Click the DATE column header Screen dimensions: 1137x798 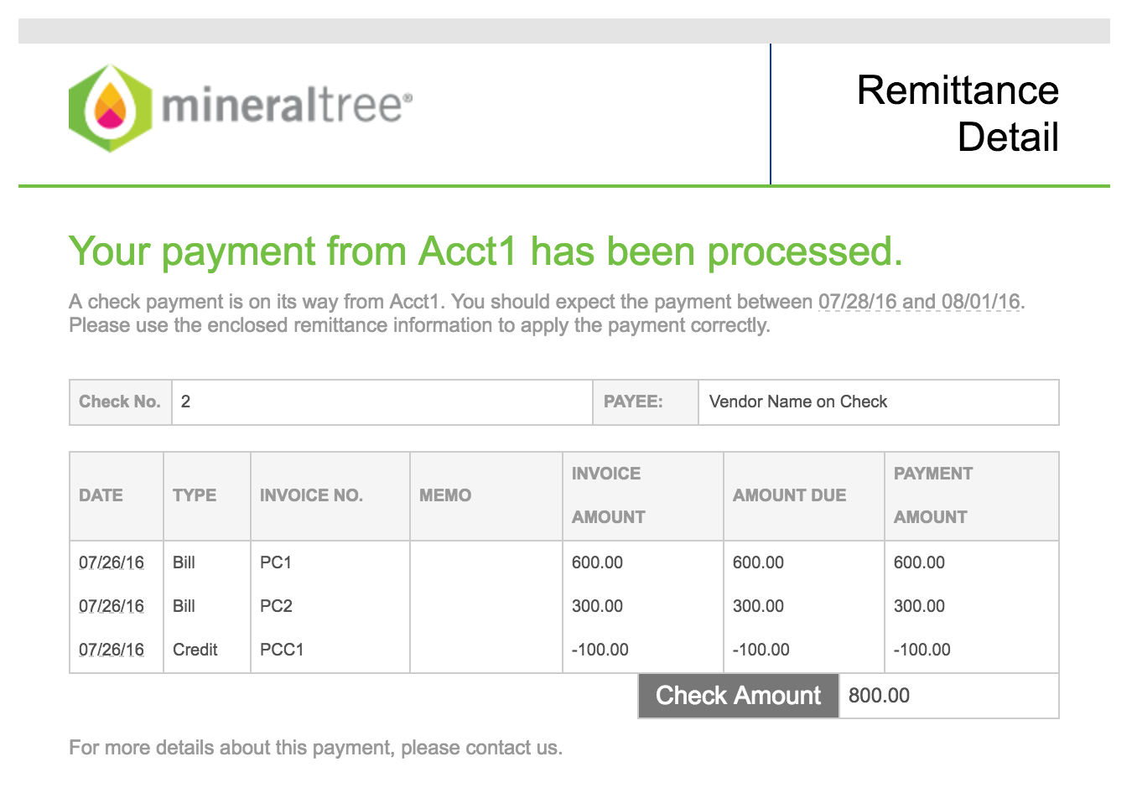(101, 495)
